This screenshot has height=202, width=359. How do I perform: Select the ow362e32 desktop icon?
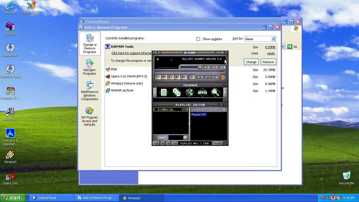[10, 114]
